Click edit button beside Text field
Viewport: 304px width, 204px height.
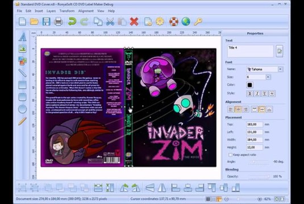(x=280, y=51)
